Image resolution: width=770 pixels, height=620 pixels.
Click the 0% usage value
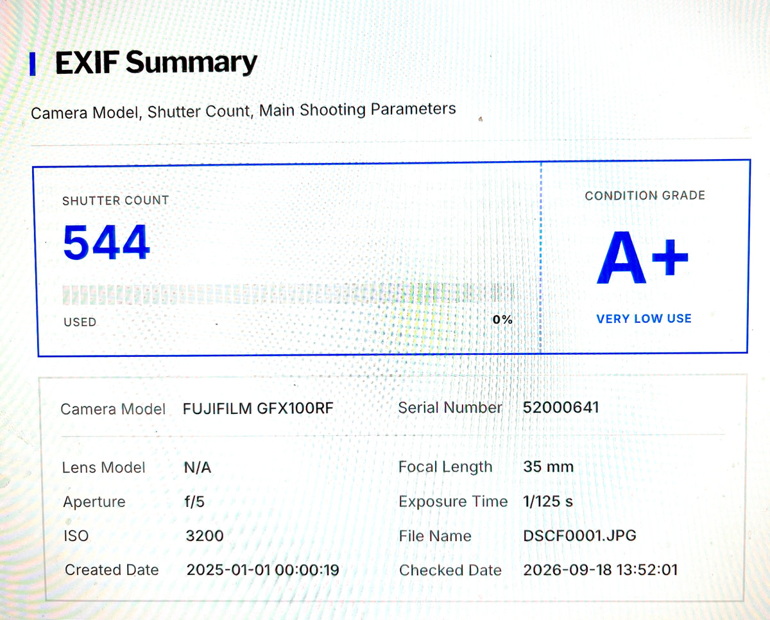[x=502, y=319]
